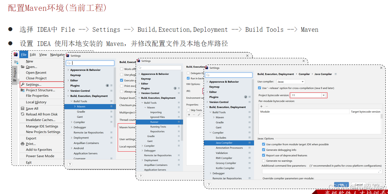Click the search magnifier icon in Runner settings window
This screenshot has height=194, width=388.
pyautogui.click(x=140, y=68)
